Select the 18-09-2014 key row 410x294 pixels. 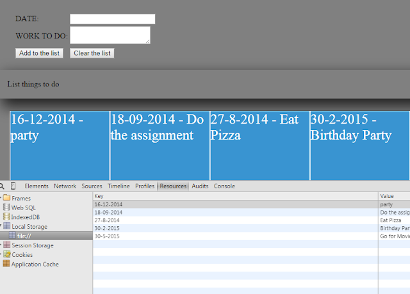pyautogui.click(x=235, y=213)
